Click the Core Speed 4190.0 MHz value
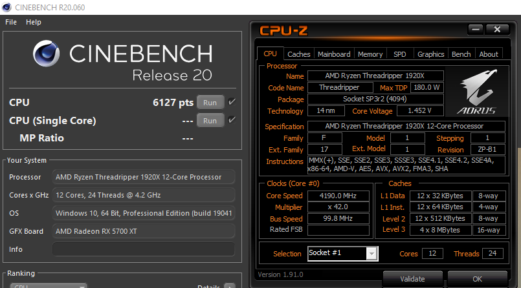Screen dimensions: 521x288 tap(338, 196)
